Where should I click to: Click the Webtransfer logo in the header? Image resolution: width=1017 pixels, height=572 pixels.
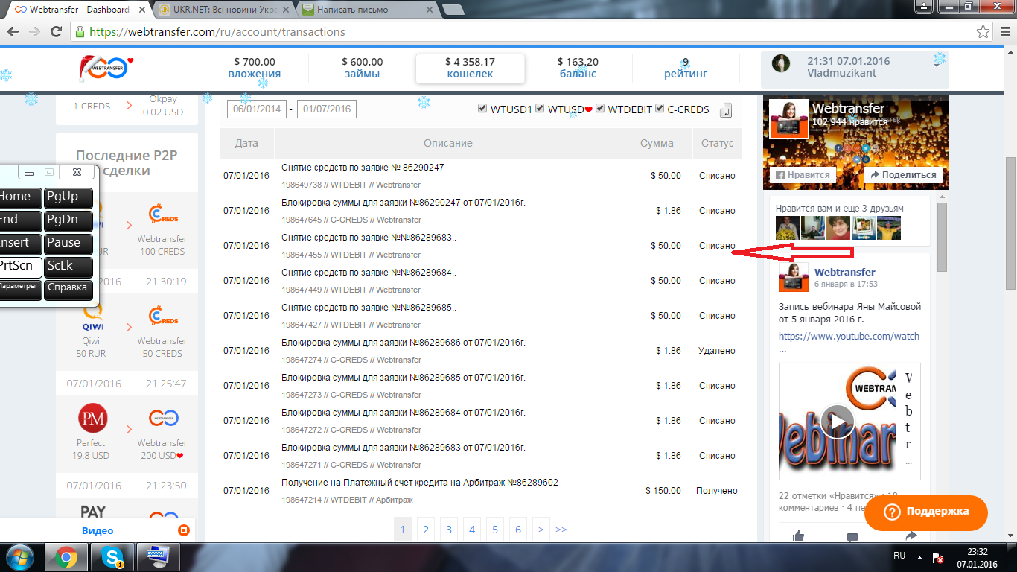[105, 69]
